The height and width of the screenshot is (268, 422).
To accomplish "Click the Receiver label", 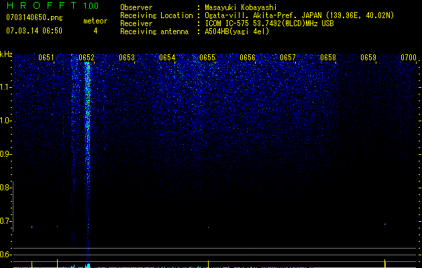I will pos(136,23).
